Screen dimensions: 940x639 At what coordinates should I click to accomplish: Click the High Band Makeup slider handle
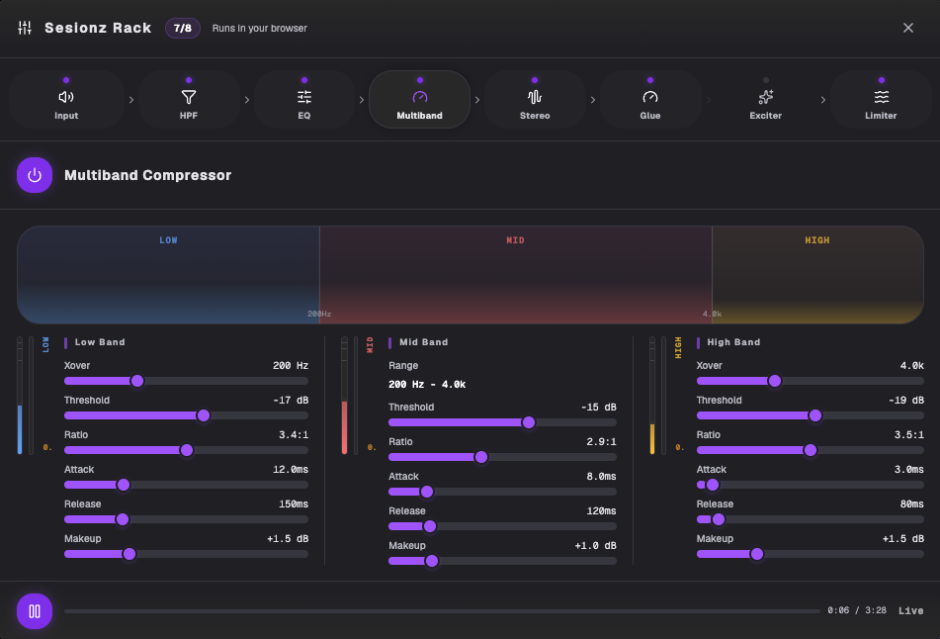pos(756,554)
